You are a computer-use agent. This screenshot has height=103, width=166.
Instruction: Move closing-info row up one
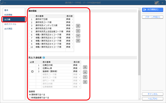click(78, 31)
